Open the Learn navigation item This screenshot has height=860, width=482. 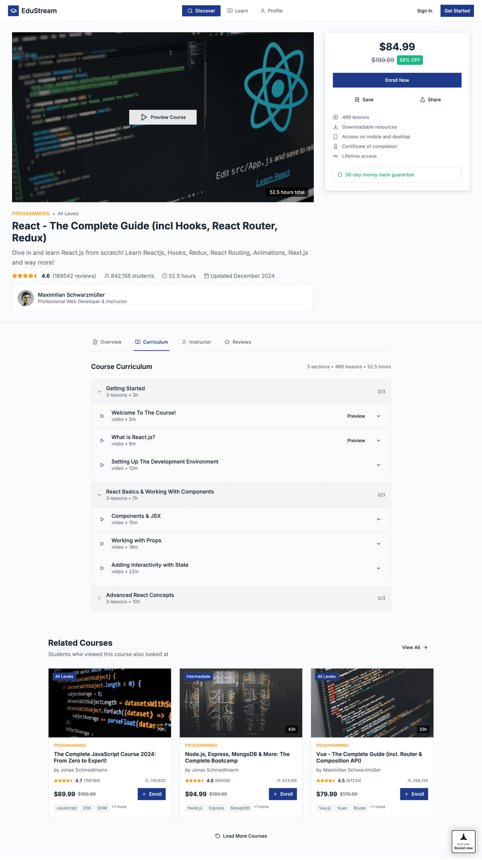(237, 10)
